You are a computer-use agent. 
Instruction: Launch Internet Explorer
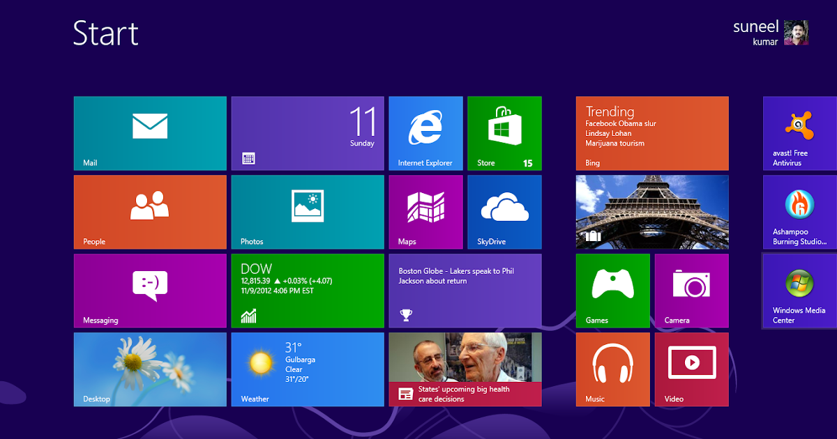click(425, 132)
